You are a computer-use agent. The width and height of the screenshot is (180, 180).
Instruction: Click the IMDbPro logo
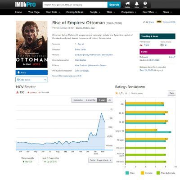click(x=25, y=4)
